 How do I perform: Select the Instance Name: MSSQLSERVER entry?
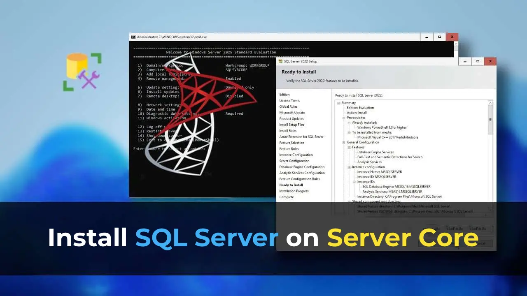point(379,172)
